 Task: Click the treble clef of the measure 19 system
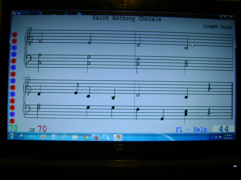29,87
